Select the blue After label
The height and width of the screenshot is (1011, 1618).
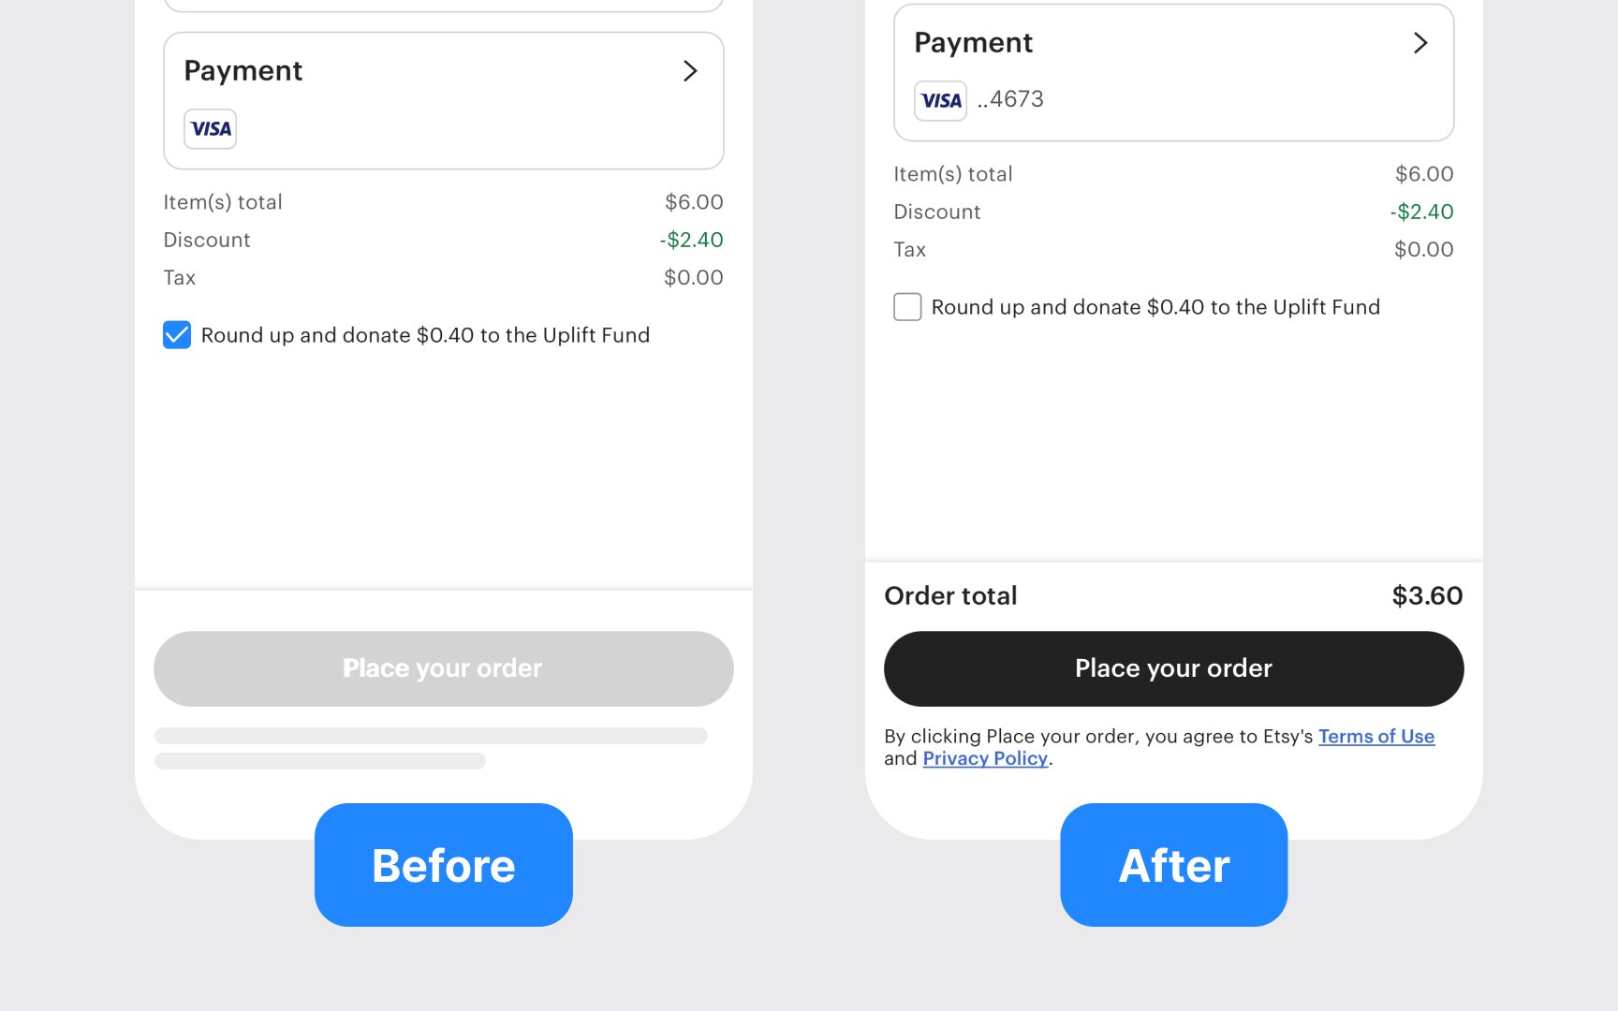coord(1174,865)
